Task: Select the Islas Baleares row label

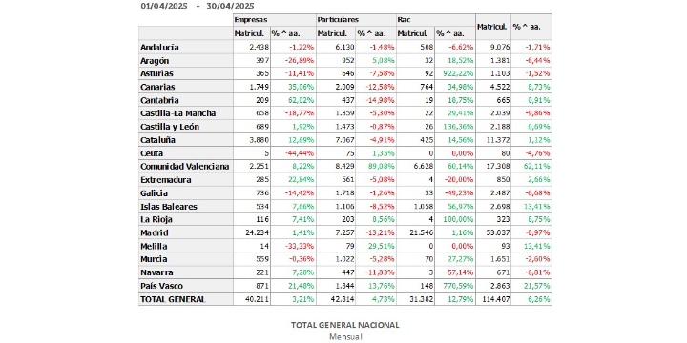Action: (x=169, y=207)
